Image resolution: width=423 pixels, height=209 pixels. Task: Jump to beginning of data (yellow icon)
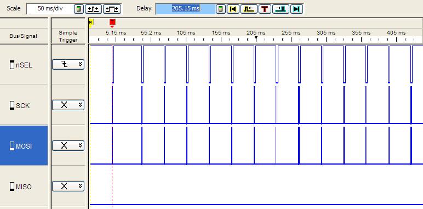(x=233, y=9)
